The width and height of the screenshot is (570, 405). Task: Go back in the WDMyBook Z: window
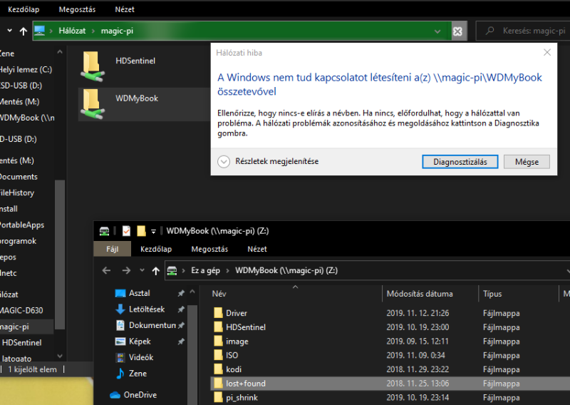tap(106, 270)
